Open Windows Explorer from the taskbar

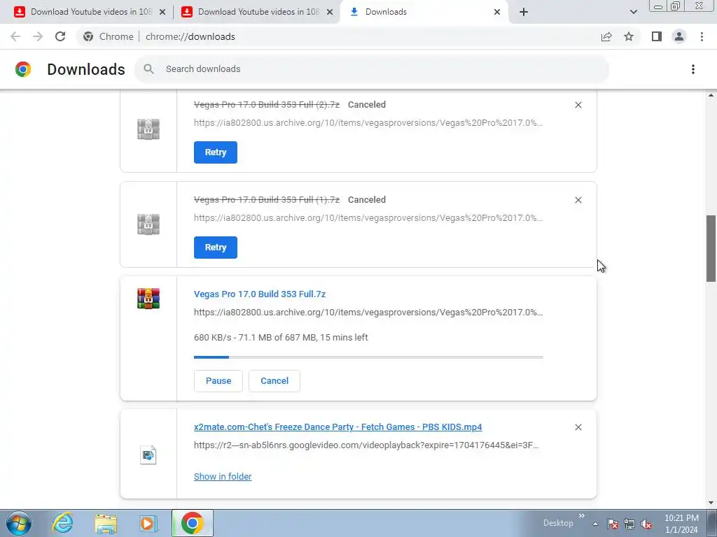[106, 523]
